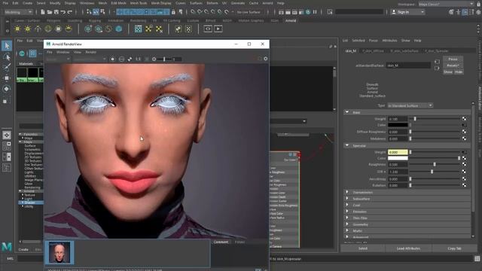Image resolution: width=482 pixels, height=271 pixels.
Task: Expand the Coat section
Action: (x=347, y=205)
